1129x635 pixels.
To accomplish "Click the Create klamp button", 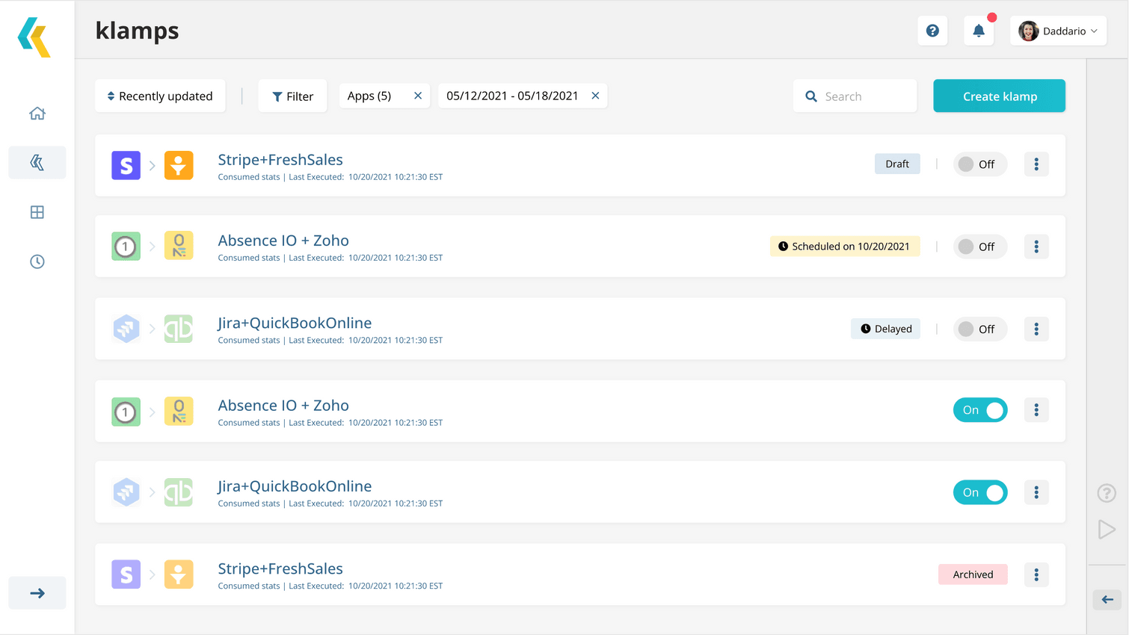I will coord(999,96).
